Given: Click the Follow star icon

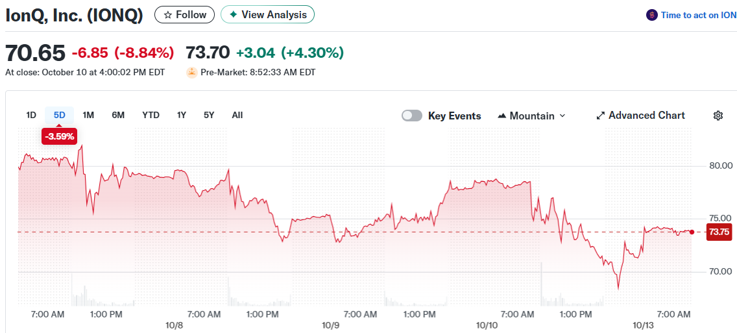Looking at the screenshot, I should (x=168, y=15).
